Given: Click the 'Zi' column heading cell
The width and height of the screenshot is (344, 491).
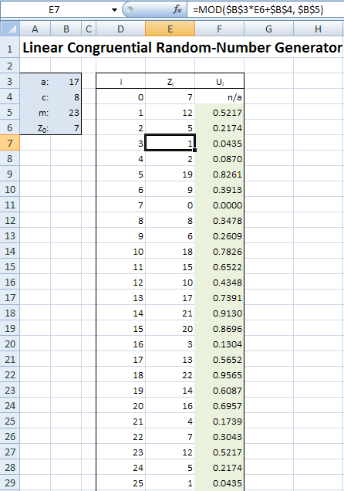Looking at the screenshot, I should click(x=170, y=81).
